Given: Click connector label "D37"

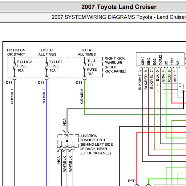Looking at the screenshot, I should tap(9, 82).
